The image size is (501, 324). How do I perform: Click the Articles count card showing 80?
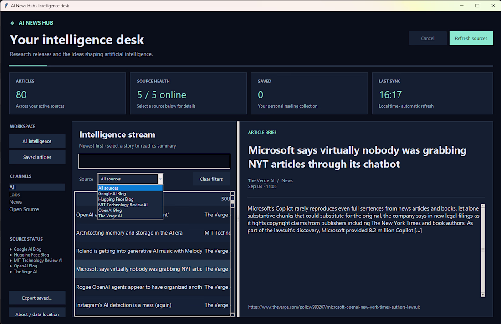pos(67,93)
